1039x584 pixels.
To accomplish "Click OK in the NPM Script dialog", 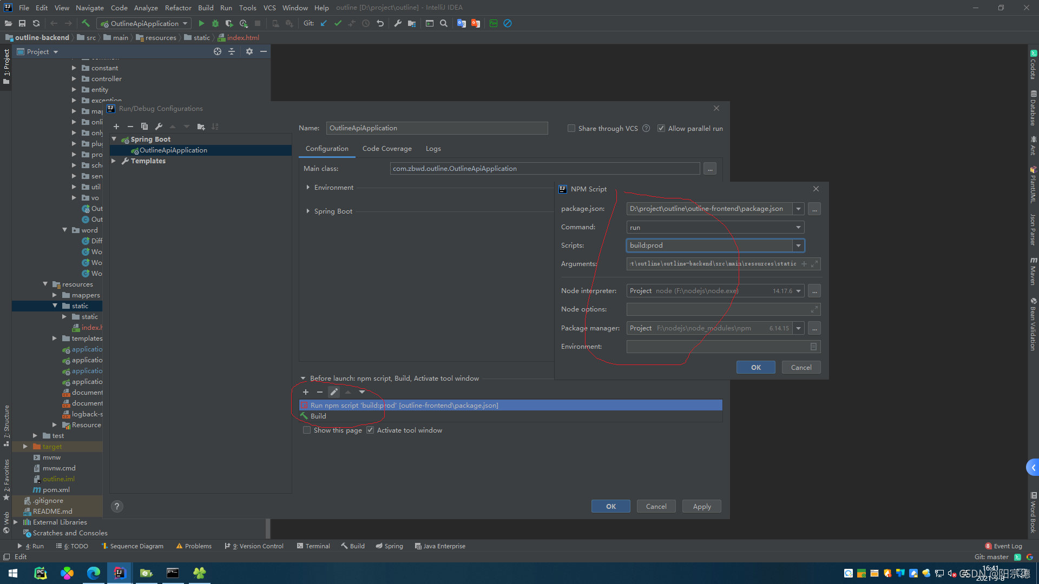I will (x=756, y=368).
